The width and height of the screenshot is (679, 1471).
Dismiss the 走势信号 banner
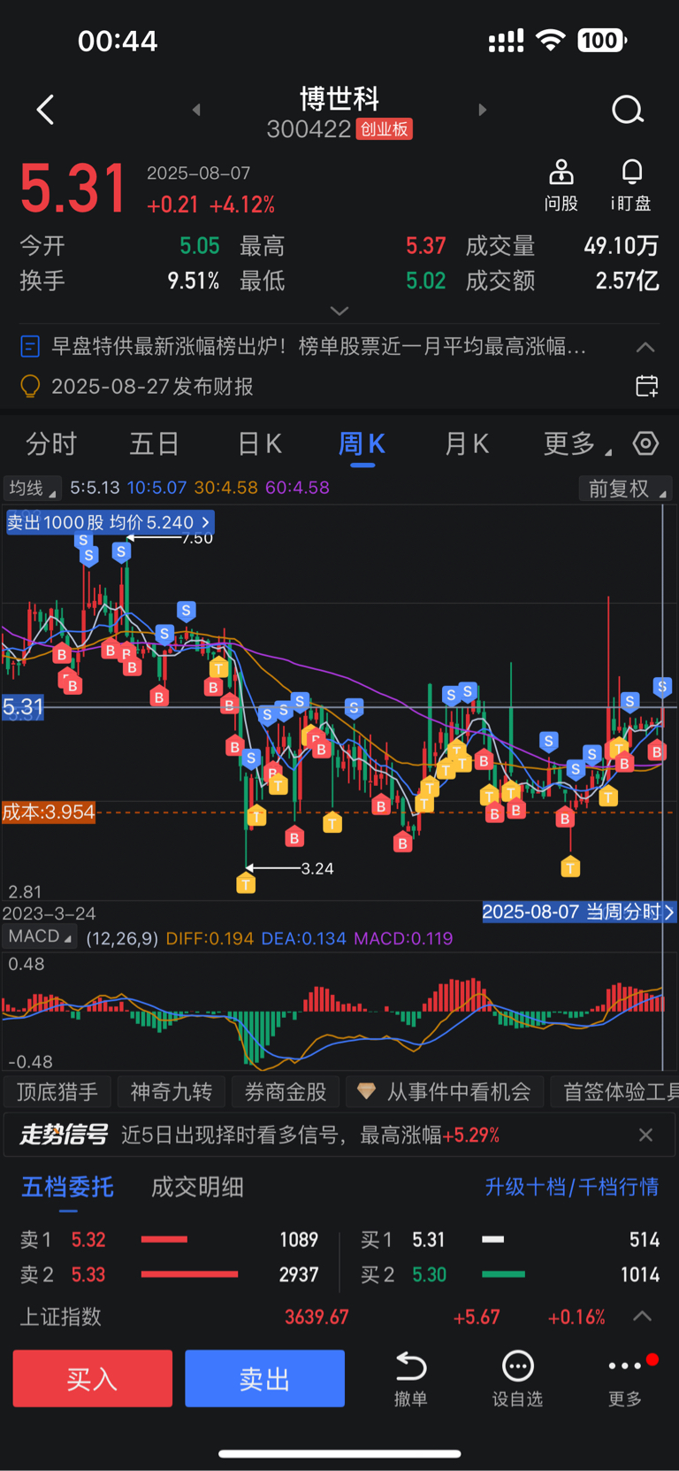pyautogui.click(x=646, y=1135)
